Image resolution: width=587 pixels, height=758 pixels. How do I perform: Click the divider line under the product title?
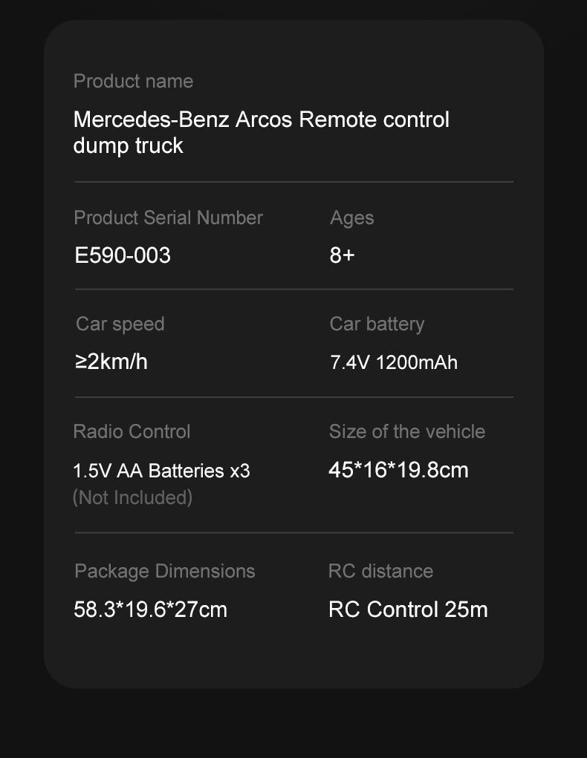click(x=293, y=181)
